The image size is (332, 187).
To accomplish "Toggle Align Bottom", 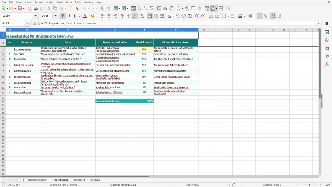I will tap(134, 16).
